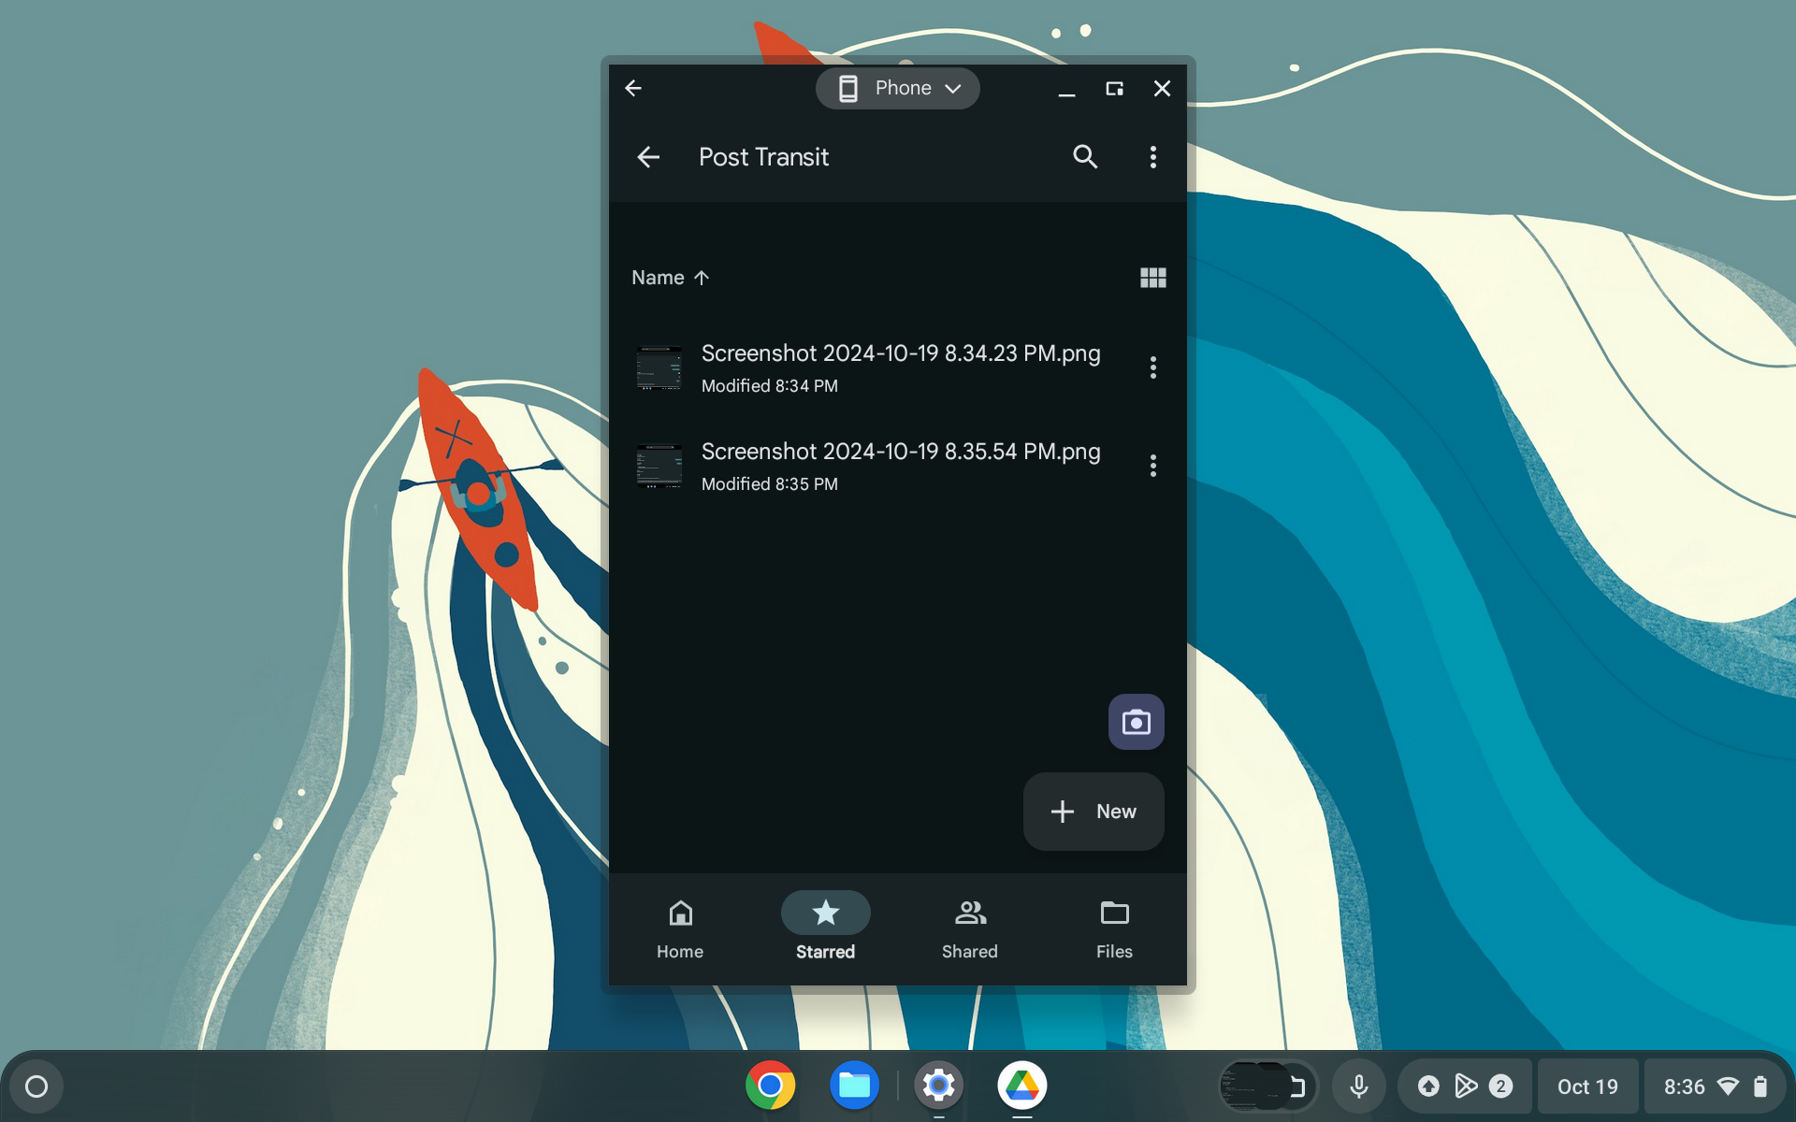
Task: Click the three-dot overflow menu at top right
Action: pyautogui.click(x=1152, y=156)
